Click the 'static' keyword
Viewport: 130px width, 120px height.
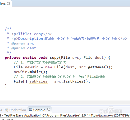click(x=29, y=58)
